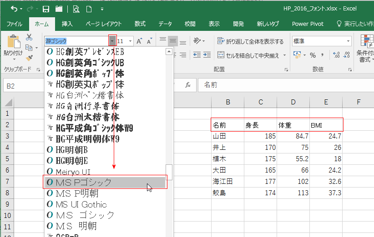Image resolution: width=374 pixels, height=237 pixels.
Task: Click the font list scrollbar thumb
Action: (169, 172)
